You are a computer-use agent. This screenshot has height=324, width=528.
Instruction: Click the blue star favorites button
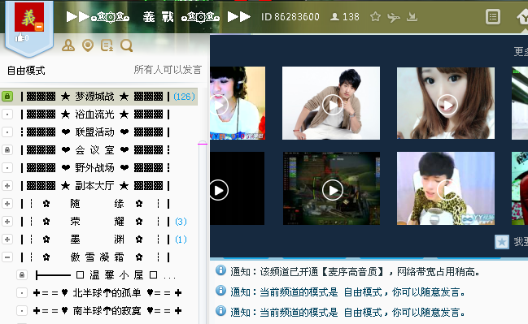[x=502, y=242]
